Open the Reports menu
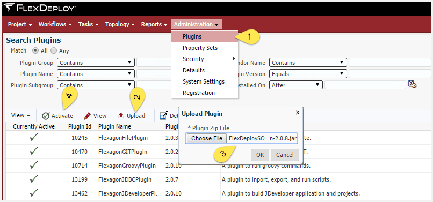The height and width of the screenshot is (202, 433). coord(154,24)
